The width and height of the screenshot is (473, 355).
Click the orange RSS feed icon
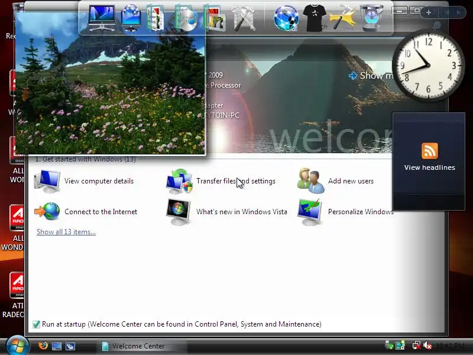pyautogui.click(x=430, y=151)
